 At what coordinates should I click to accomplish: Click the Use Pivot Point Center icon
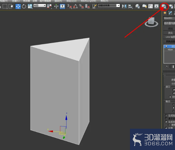click(x=49, y=6)
